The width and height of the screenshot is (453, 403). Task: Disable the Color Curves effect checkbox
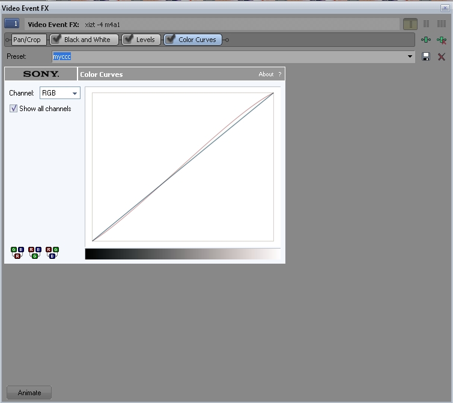(171, 39)
